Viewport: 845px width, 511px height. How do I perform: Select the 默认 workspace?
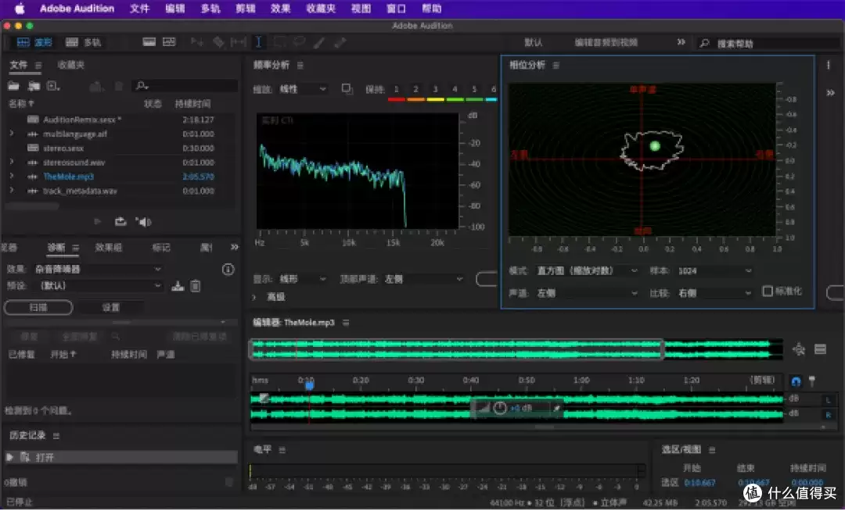533,42
